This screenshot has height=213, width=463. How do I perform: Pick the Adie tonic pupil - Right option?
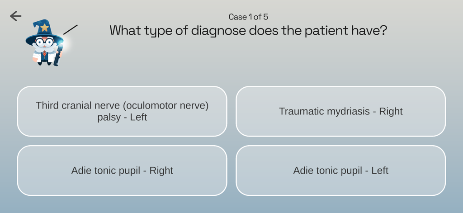tap(122, 170)
